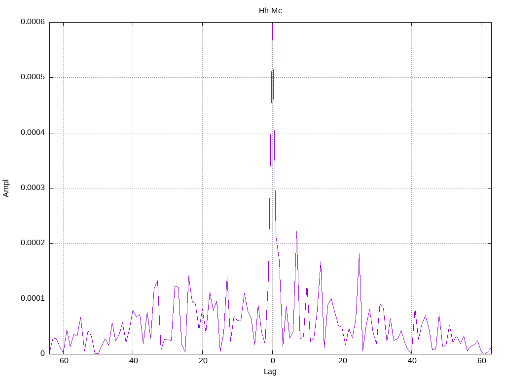Click the -20 x-axis tick label
The height and width of the screenshot is (378, 505).
[202, 361]
